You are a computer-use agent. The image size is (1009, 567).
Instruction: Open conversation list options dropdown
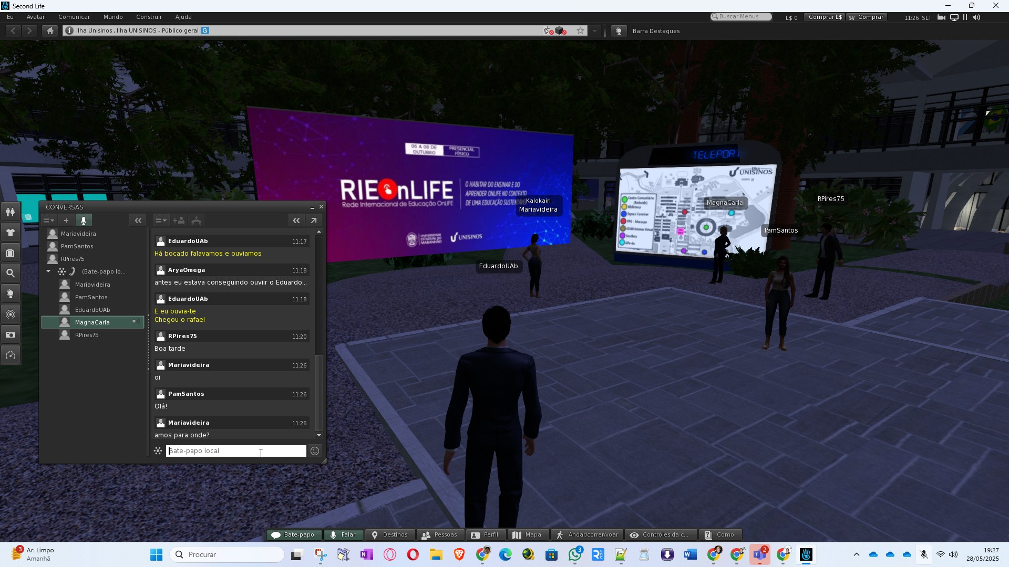tap(49, 220)
